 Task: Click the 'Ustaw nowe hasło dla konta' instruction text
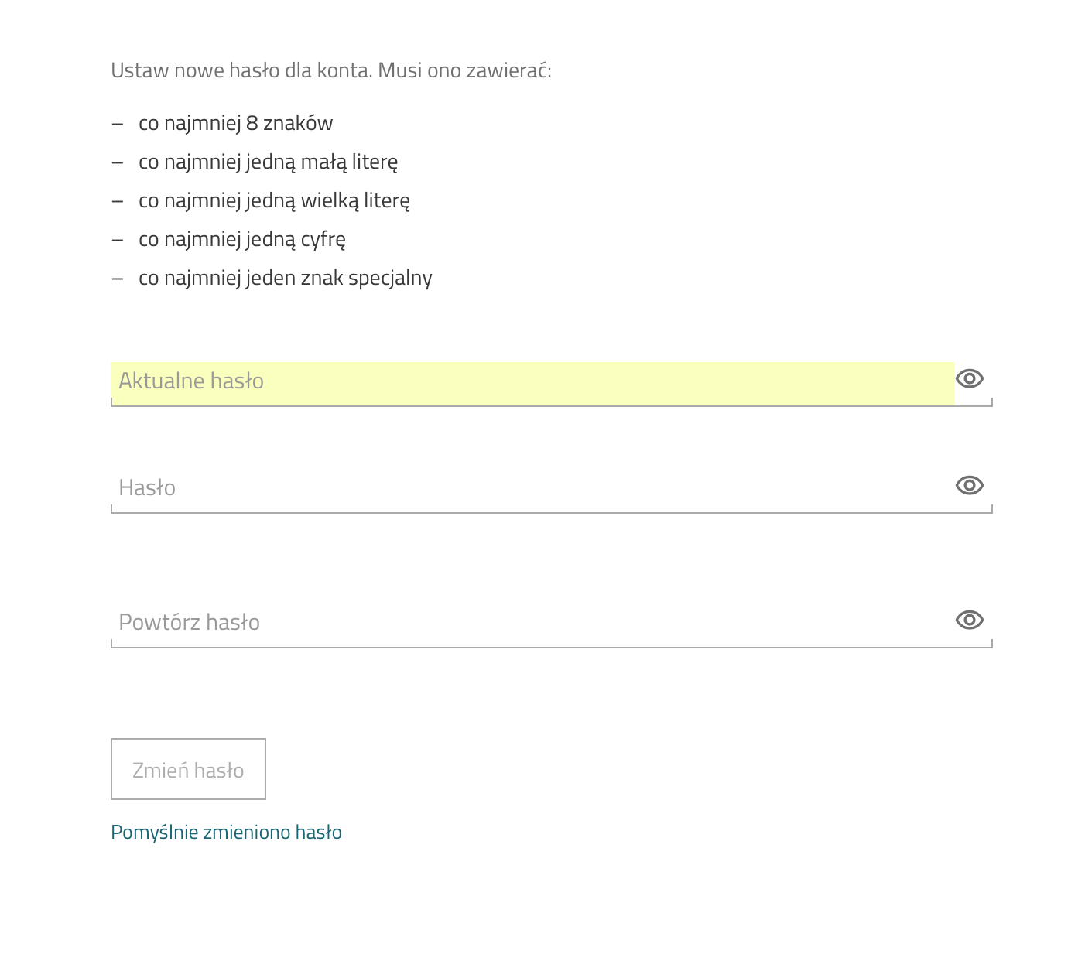(241, 70)
